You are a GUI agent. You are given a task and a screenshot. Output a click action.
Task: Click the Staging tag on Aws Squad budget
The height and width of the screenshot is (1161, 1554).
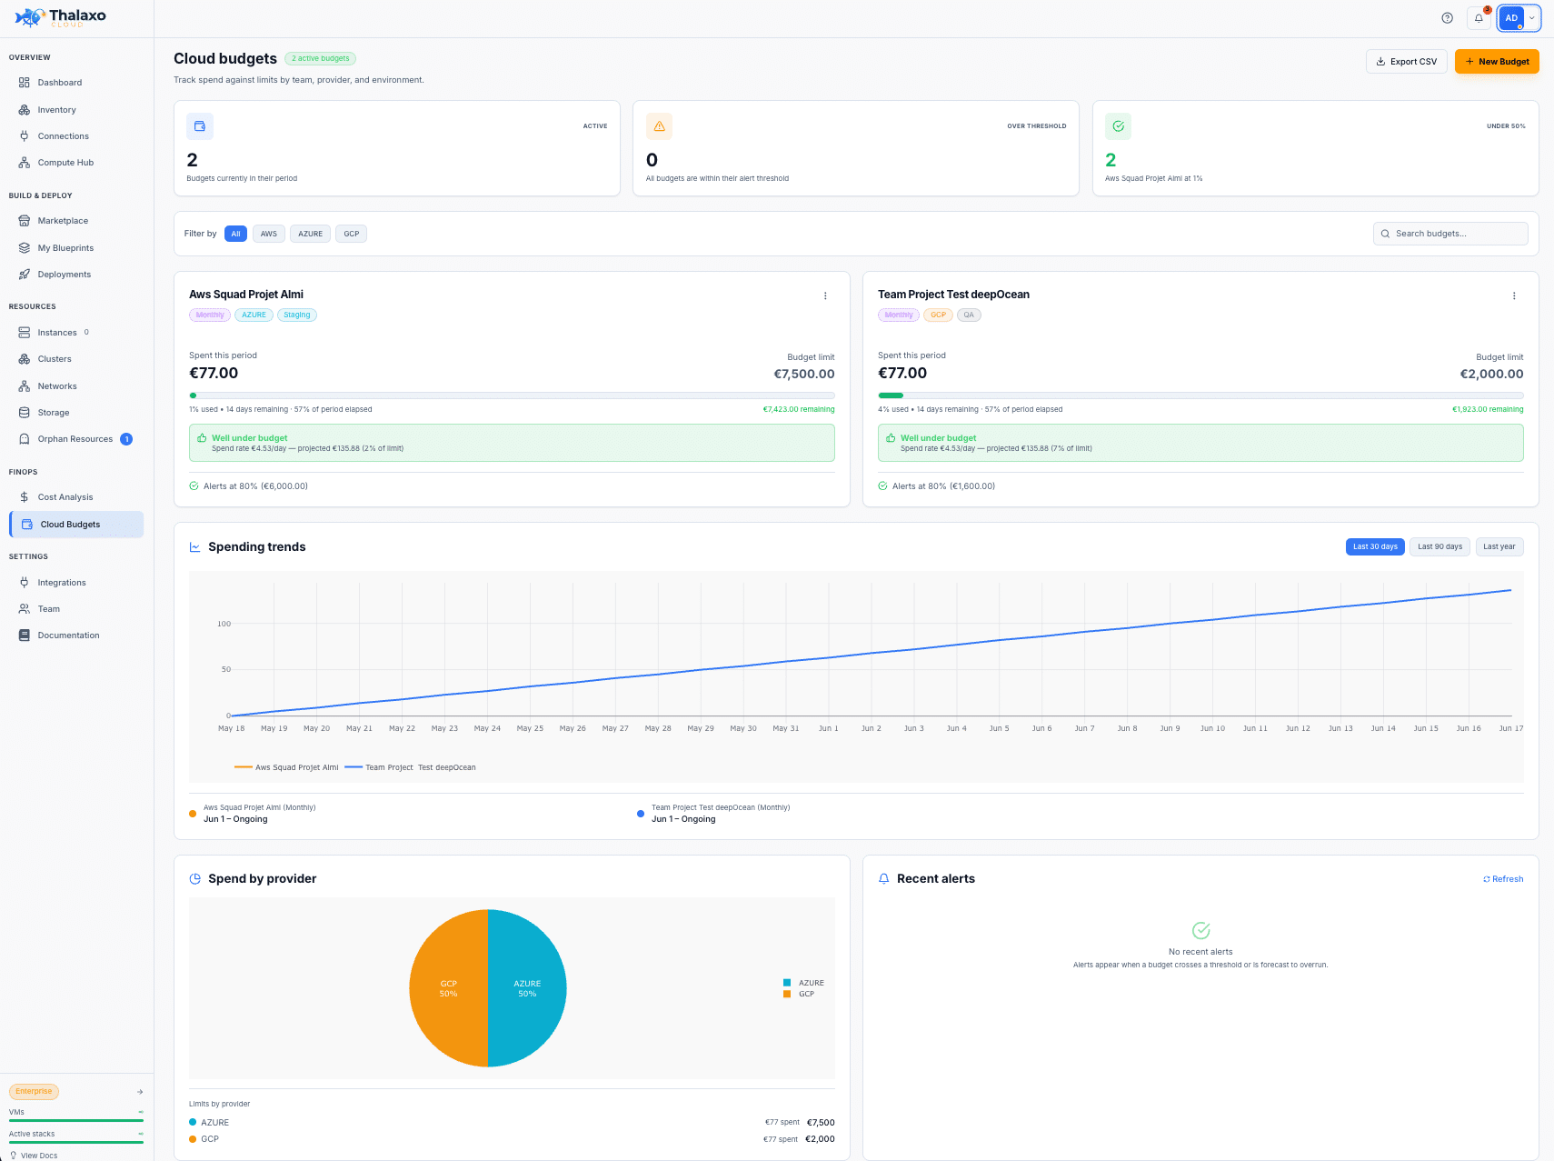pyautogui.click(x=297, y=315)
